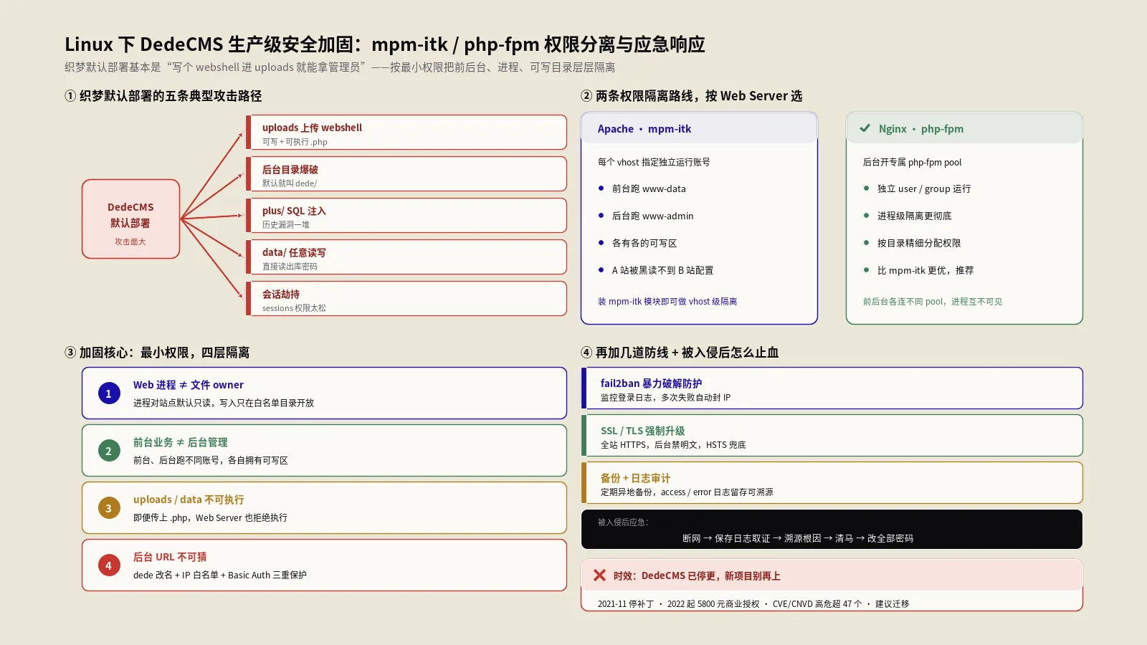The image size is (1147, 645).
Task: Click the ③ 加固核心 section heading
Action: (x=157, y=352)
